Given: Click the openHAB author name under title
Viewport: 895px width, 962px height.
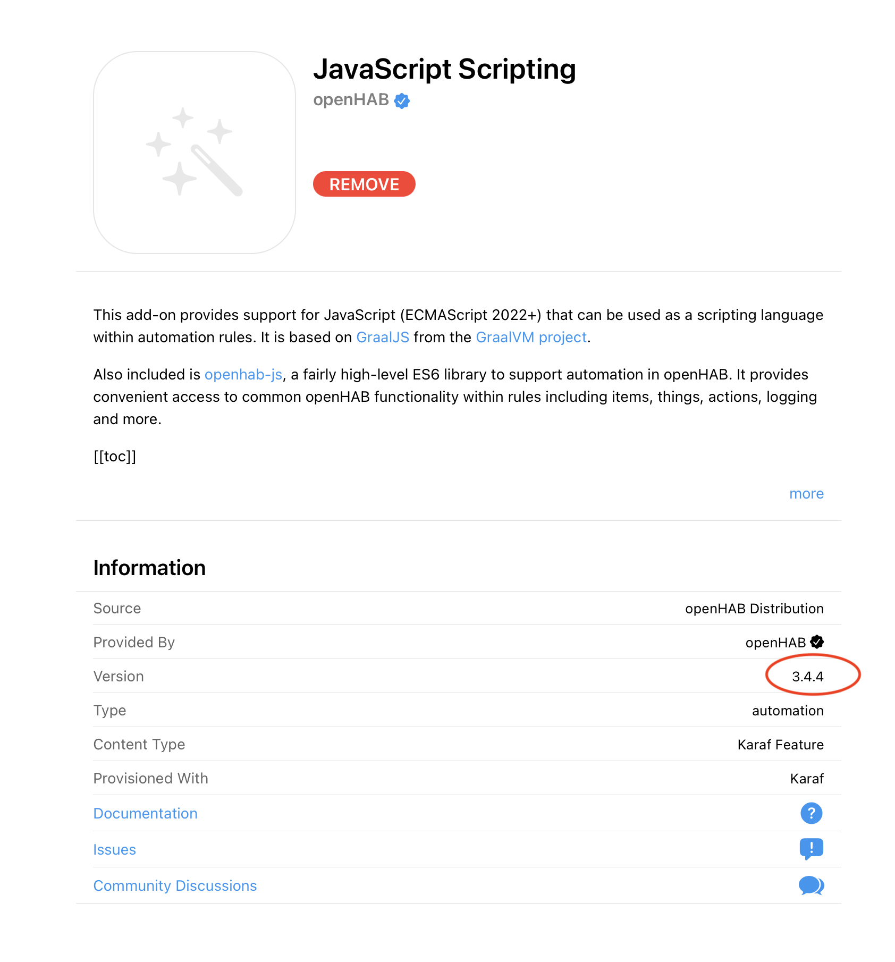Looking at the screenshot, I should pyautogui.click(x=351, y=100).
